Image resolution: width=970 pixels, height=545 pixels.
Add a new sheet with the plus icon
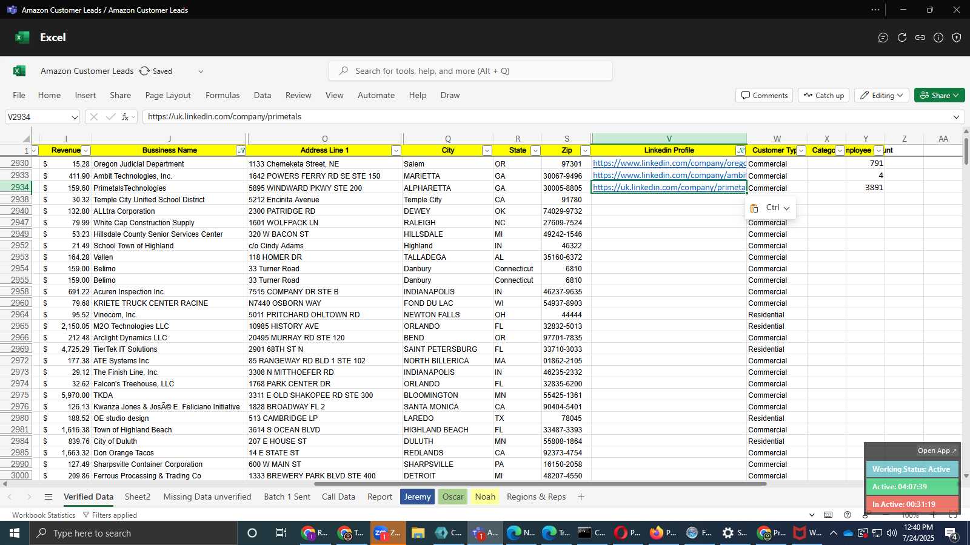581,497
